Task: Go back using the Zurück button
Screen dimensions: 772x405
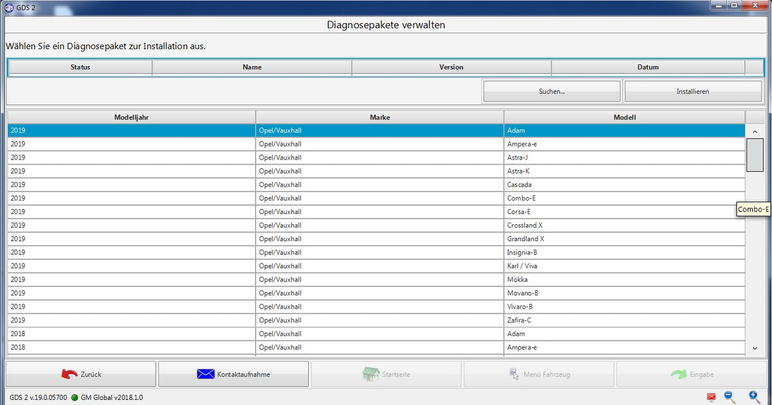Action: [x=80, y=373]
